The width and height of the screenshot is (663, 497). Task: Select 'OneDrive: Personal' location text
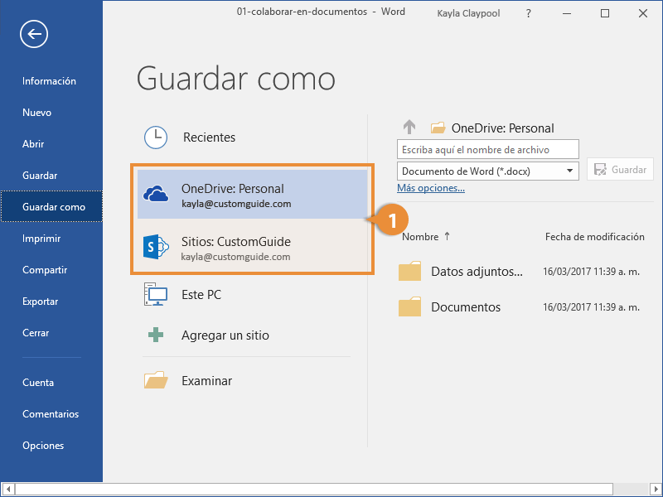(233, 189)
